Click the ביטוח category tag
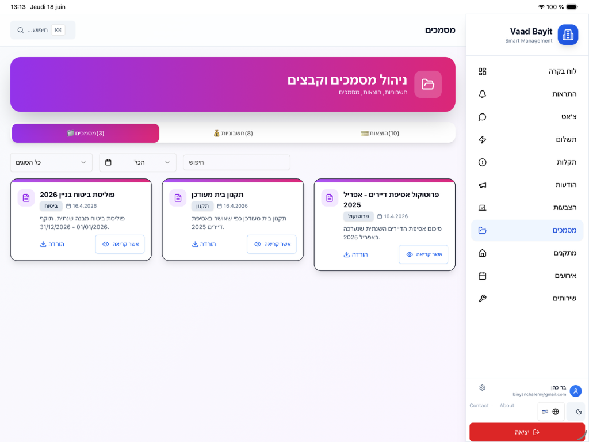Viewport: 589px width, 442px height. pos(51,206)
